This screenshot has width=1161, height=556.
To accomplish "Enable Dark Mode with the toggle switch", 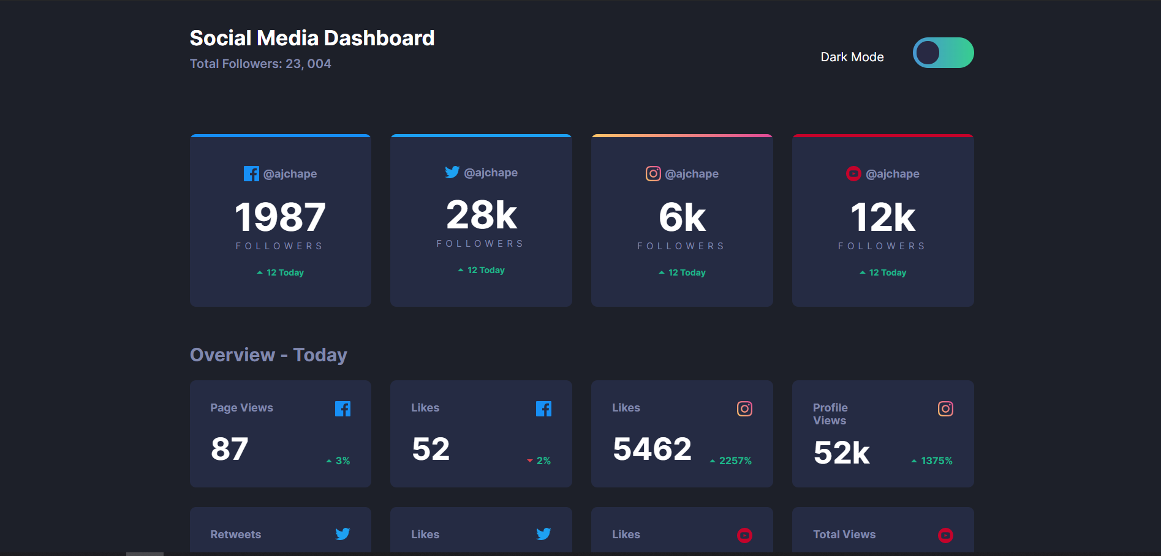I will coord(943,53).
